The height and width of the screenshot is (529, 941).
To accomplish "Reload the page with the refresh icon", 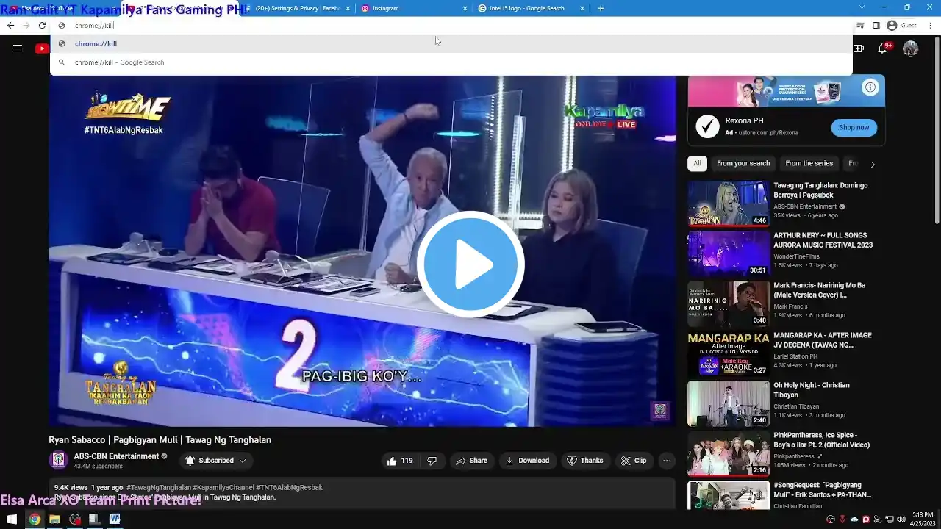I will 42,25.
